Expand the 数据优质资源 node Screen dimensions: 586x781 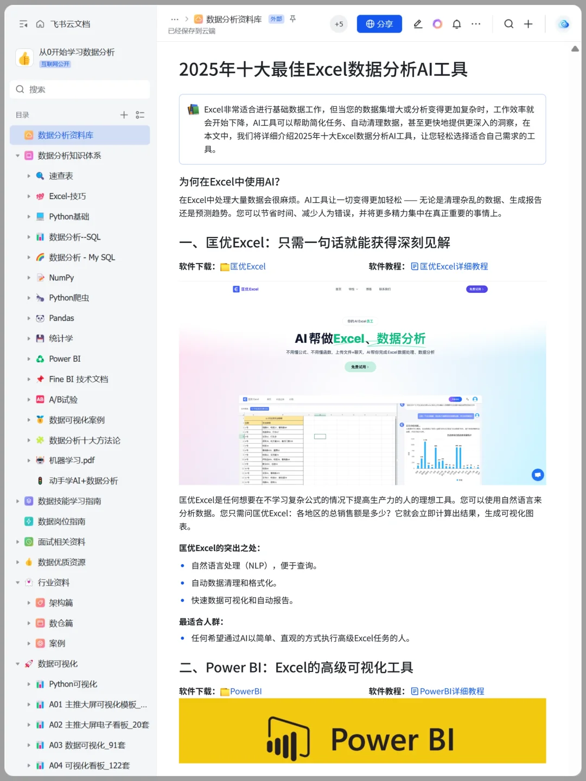[x=17, y=562]
